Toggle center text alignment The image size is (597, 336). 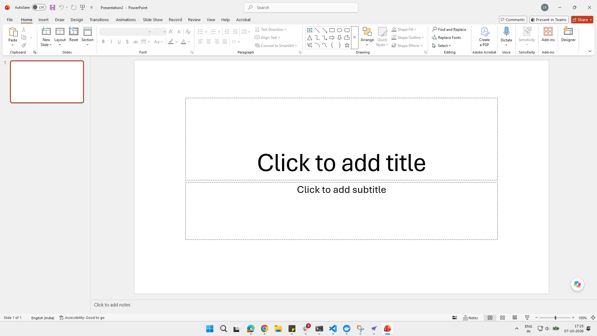coord(209,42)
